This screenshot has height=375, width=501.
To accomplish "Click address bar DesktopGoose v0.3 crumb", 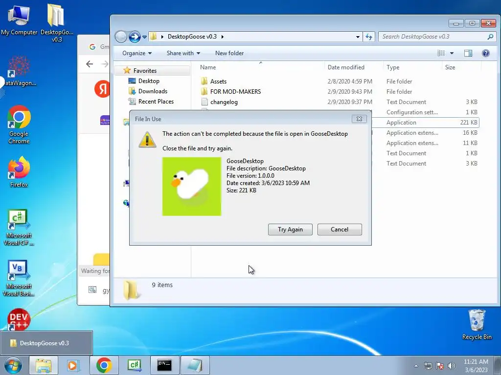I will 192,37.
